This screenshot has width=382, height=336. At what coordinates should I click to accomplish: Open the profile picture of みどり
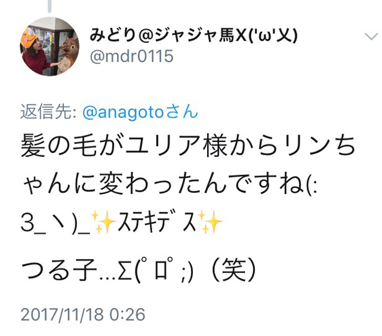tap(50, 47)
